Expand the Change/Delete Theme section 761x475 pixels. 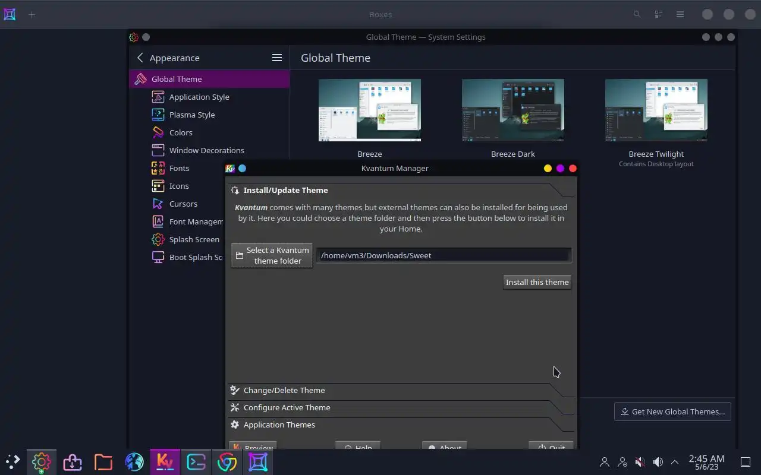[401, 390]
